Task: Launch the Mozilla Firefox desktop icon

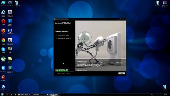Action: pos(3,32)
